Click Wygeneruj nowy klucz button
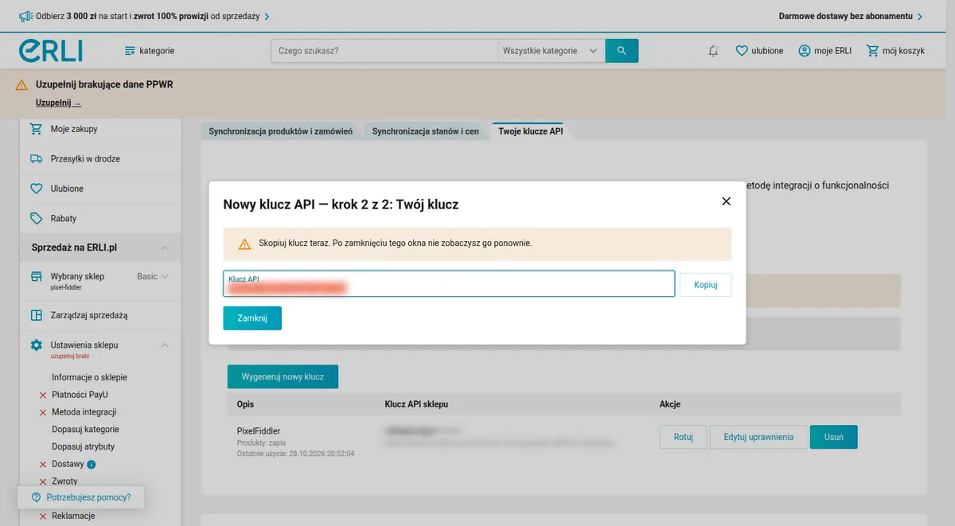This screenshot has height=526, width=955. click(x=283, y=376)
